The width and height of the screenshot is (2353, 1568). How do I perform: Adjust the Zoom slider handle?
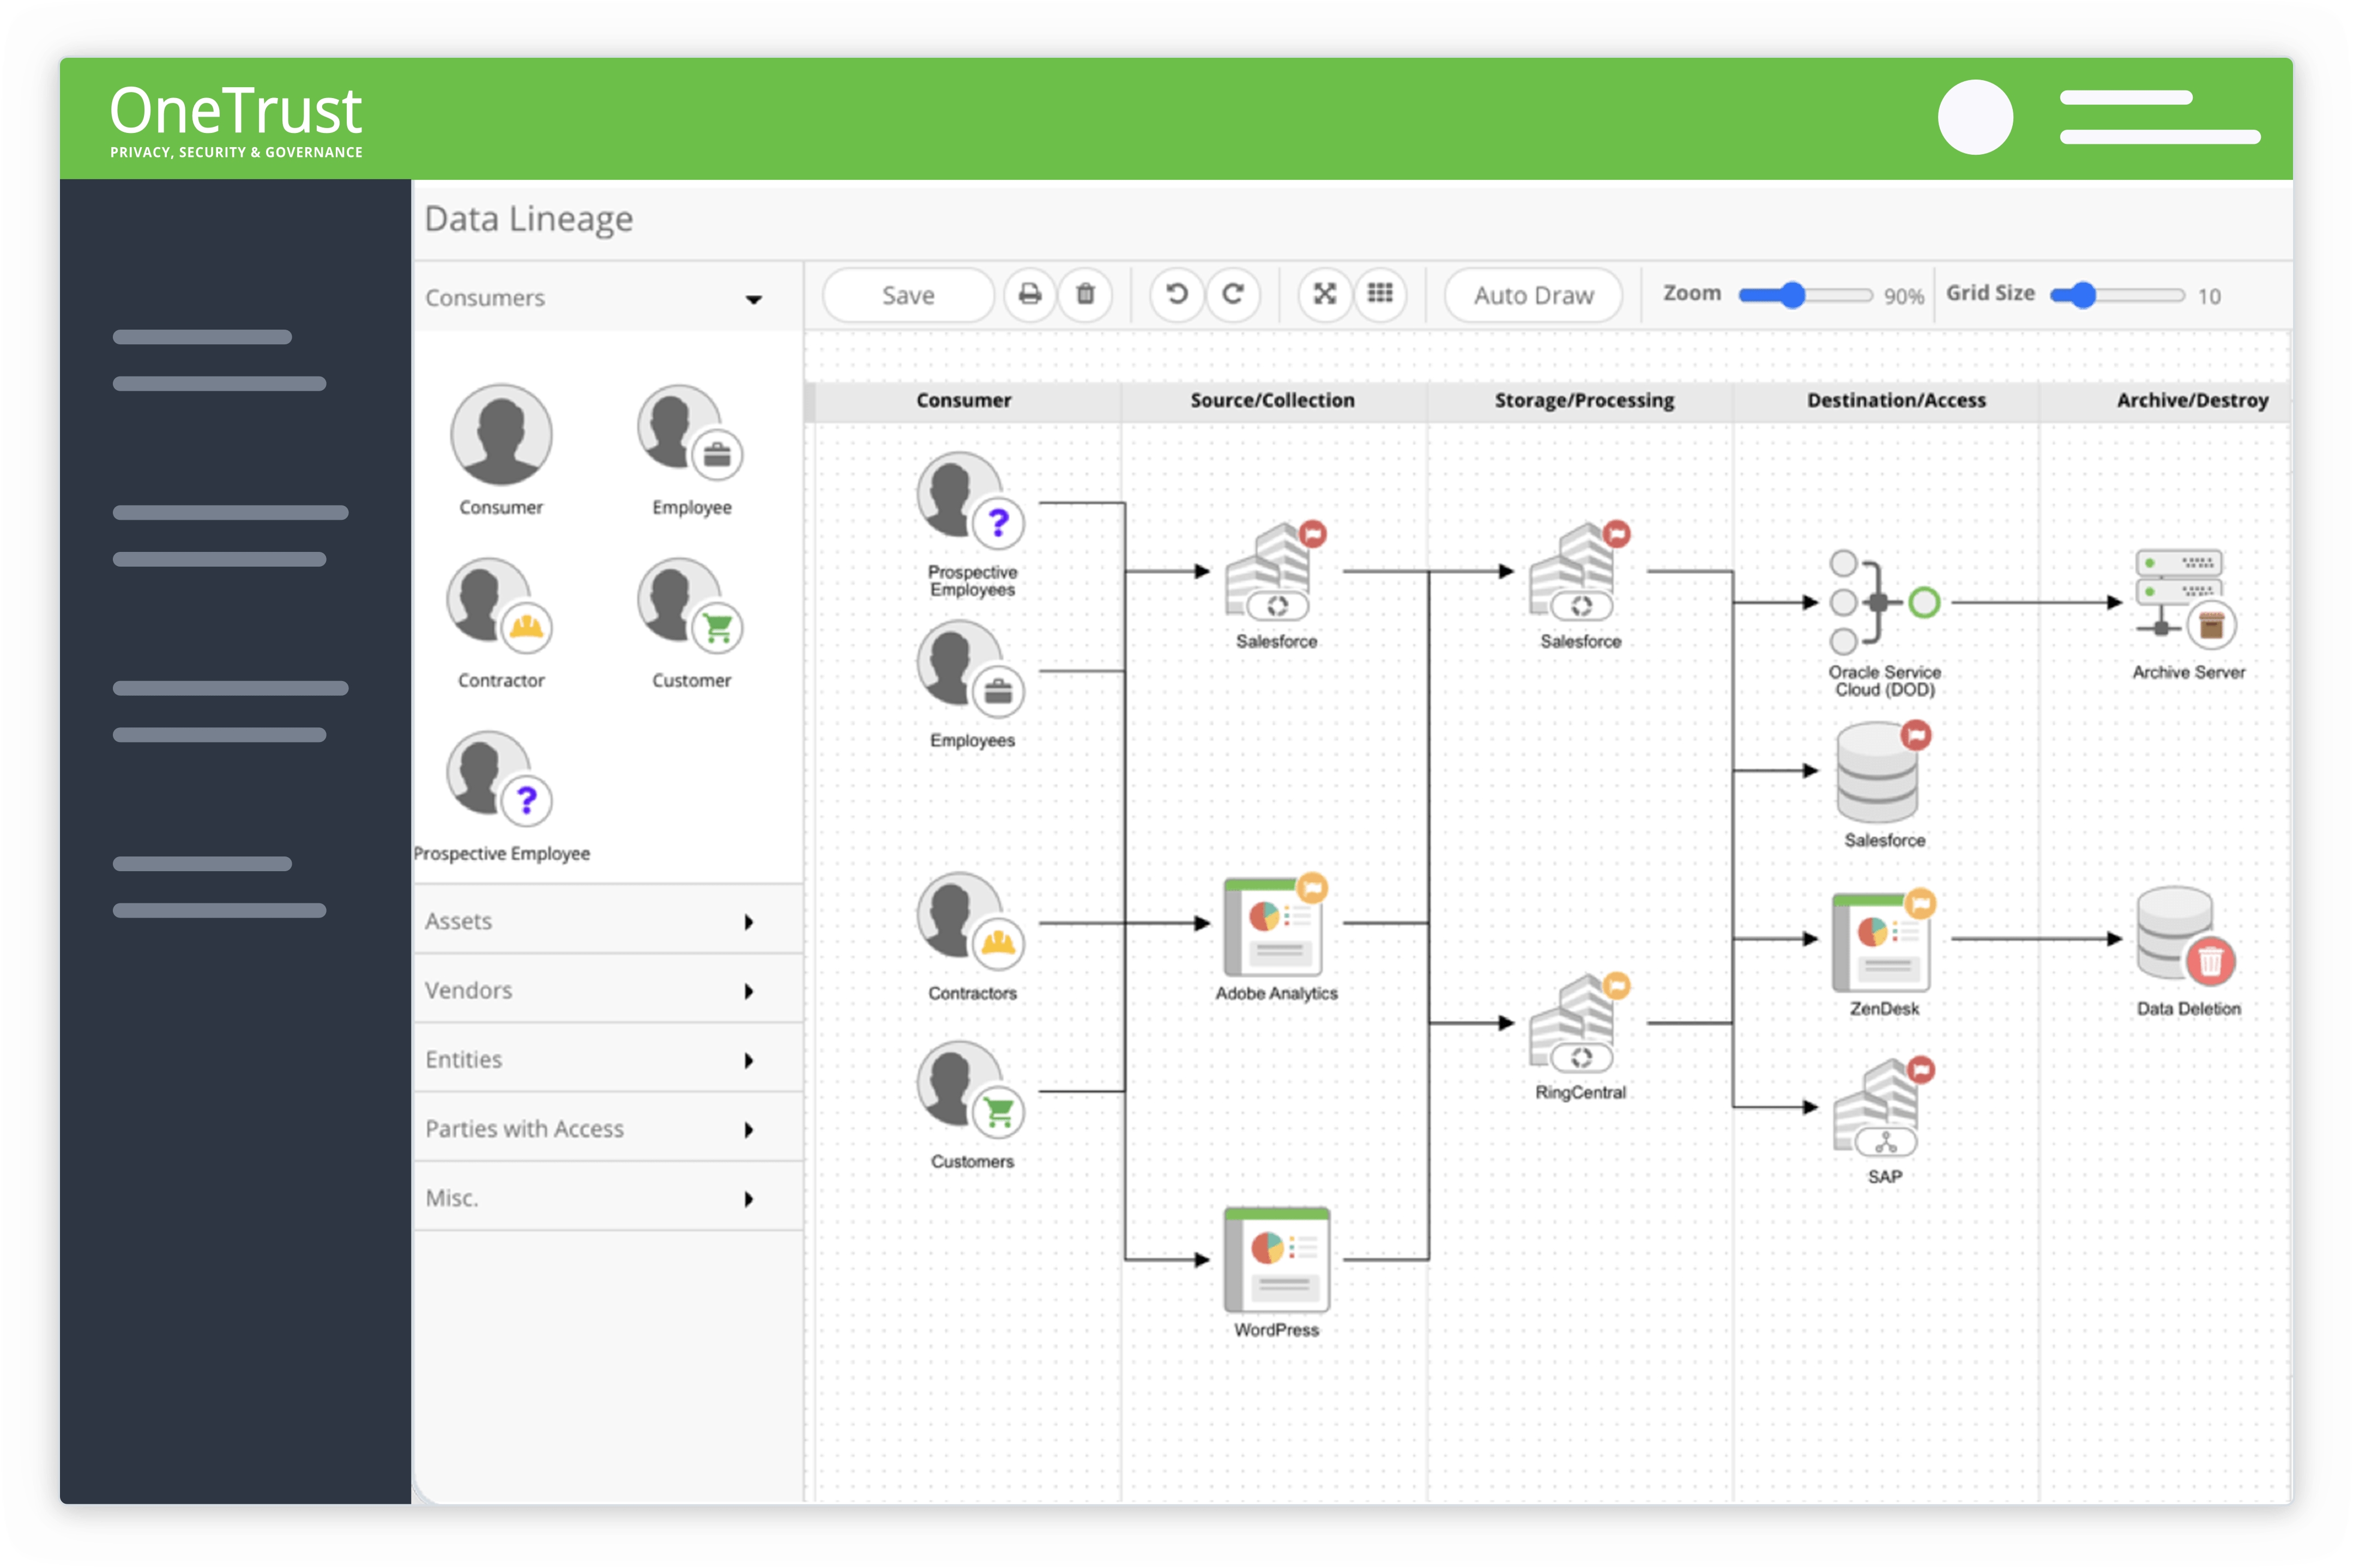1792,295
